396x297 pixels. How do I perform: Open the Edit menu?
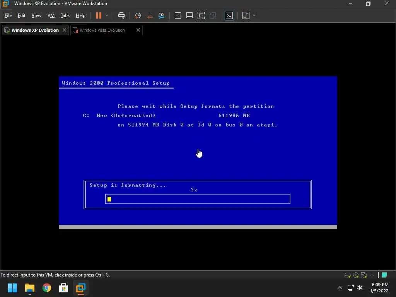coord(22,15)
